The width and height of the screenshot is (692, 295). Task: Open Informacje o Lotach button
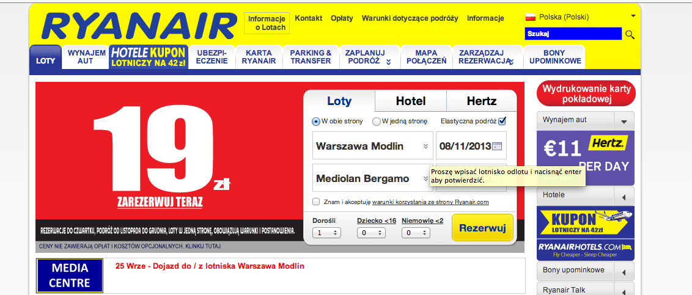[x=267, y=23]
